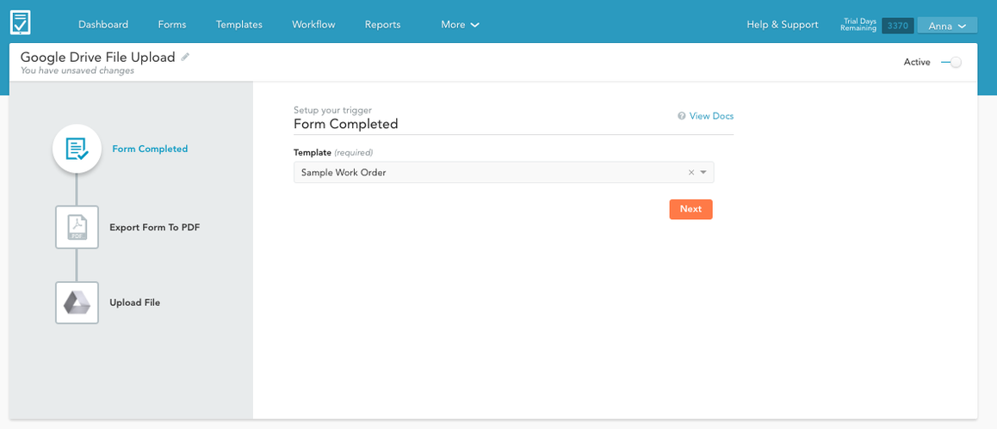The height and width of the screenshot is (429, 997).
Task: Open the View Docs link
Action: pos(711,116)
